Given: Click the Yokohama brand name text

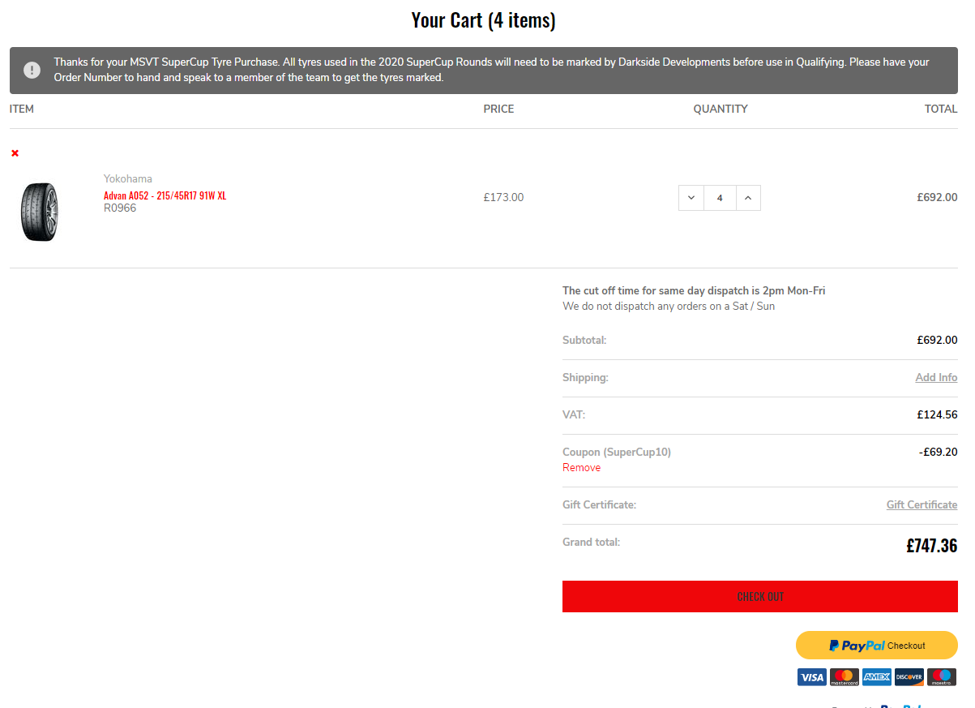Looking at the screenshot, I should pos(128,178).
